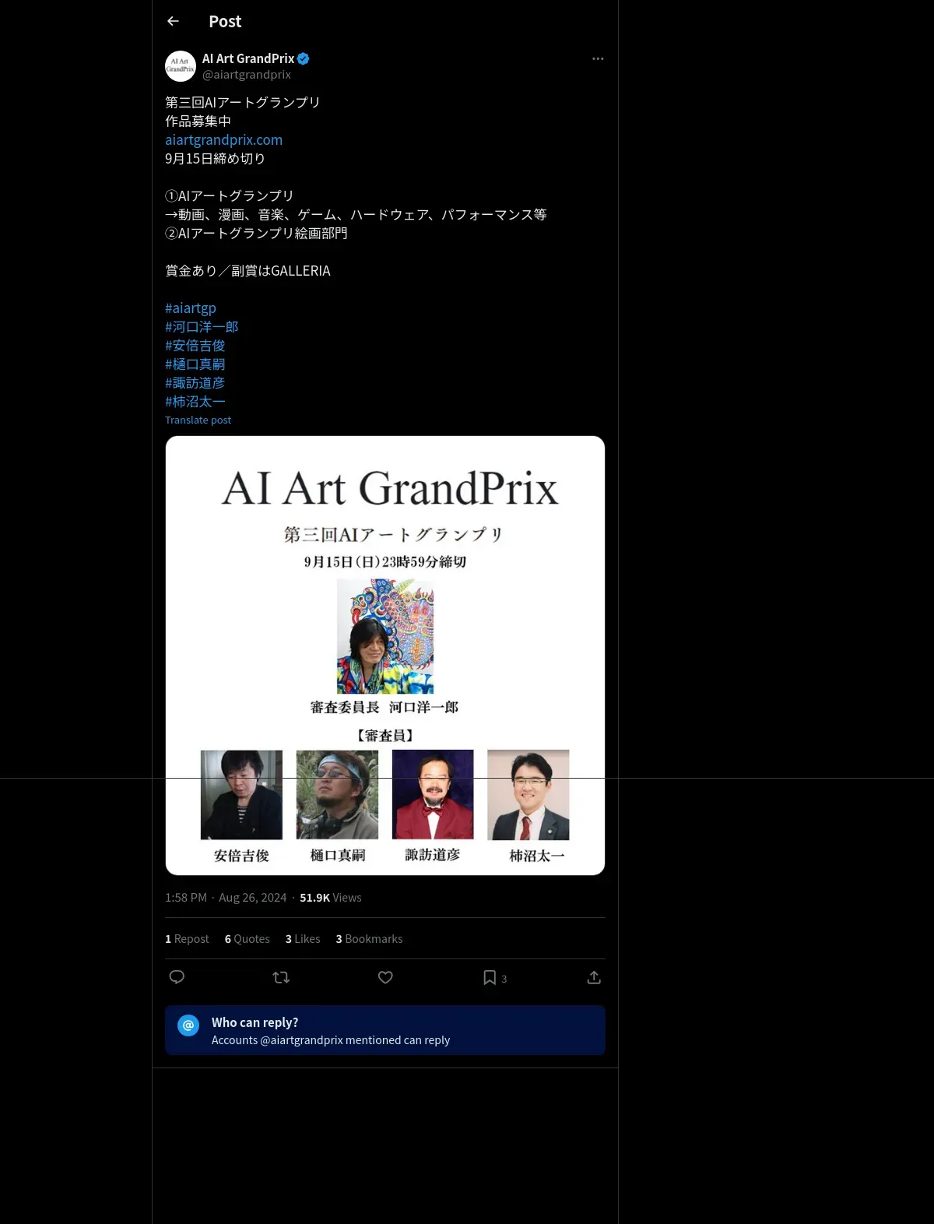Viewport: 934px width, 1224px height.
Task: Open the #樋口真嗣 hashtag
Action: (x=195, y=364)
